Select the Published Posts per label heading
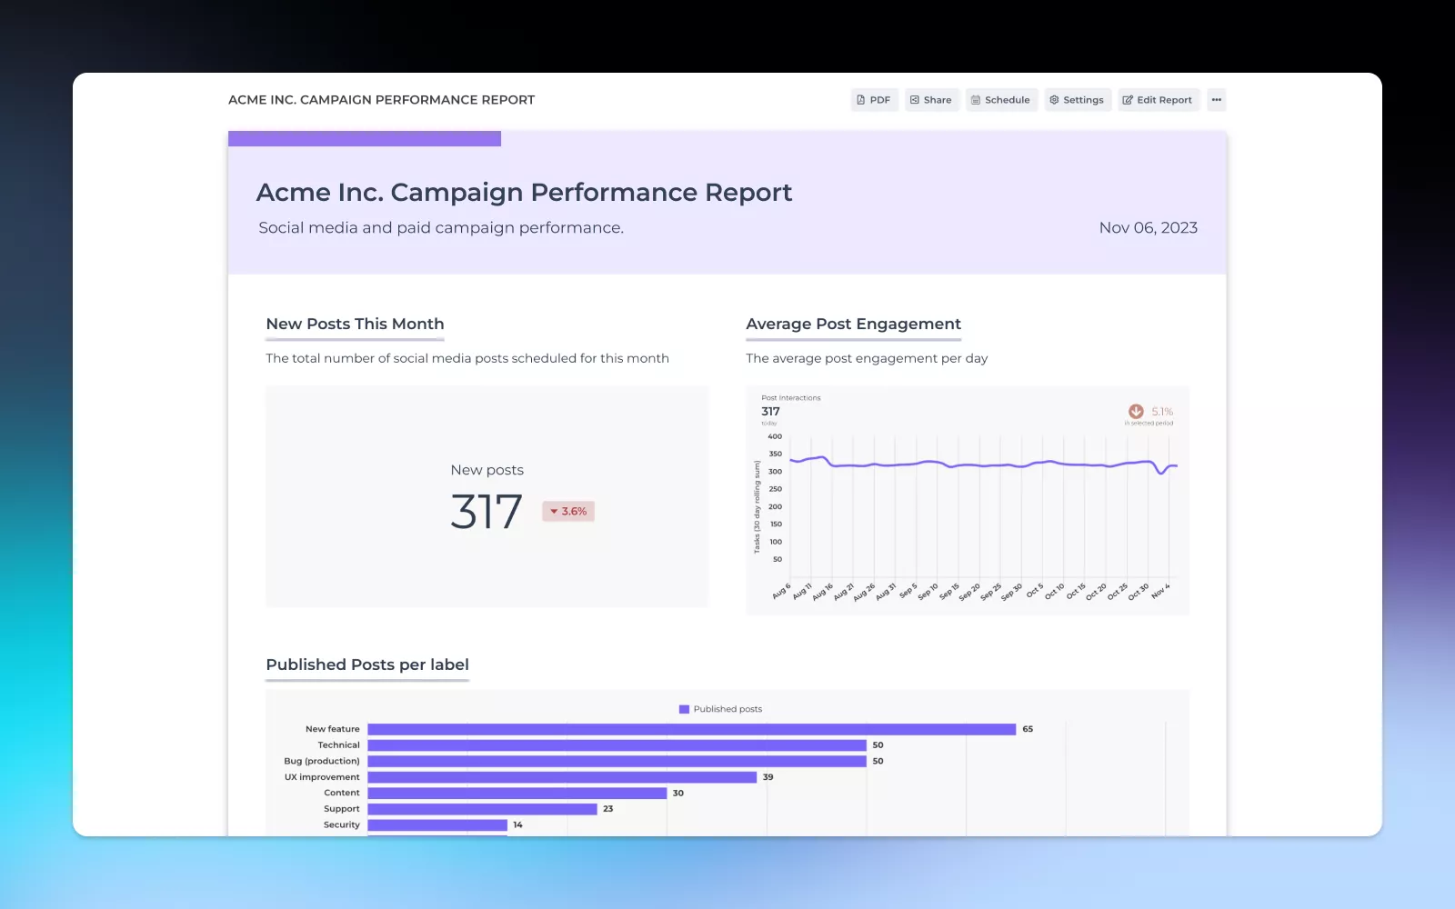Image resolution: width=1455 pixels, height=909 pixels. 367,664
